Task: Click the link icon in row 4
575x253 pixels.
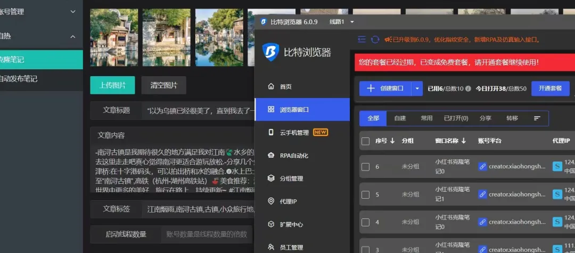Action: click(482, 222)
